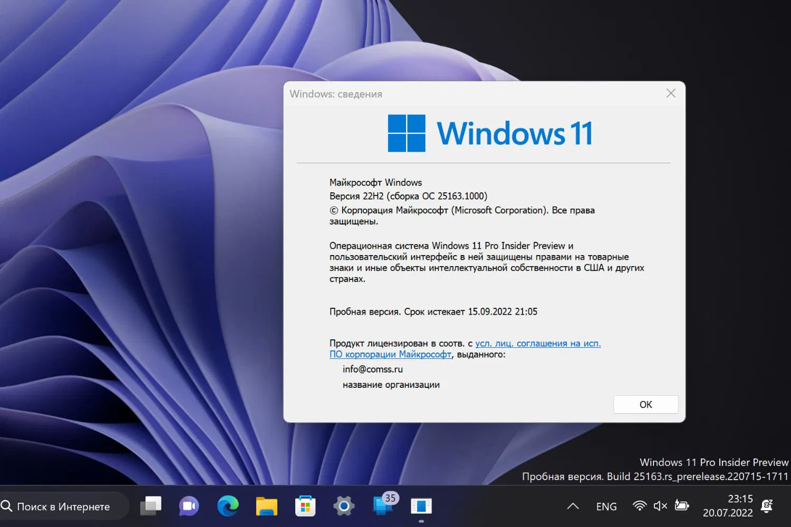Open Windows Settings
The image size is (791, 527).
343,506
